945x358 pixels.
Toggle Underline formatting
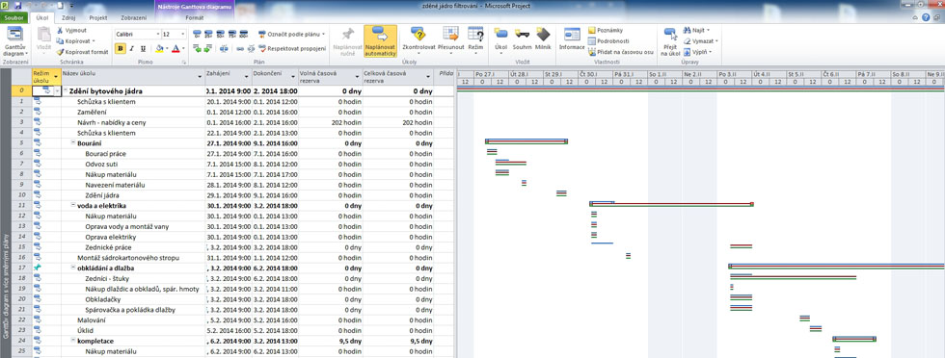(143, 49)
